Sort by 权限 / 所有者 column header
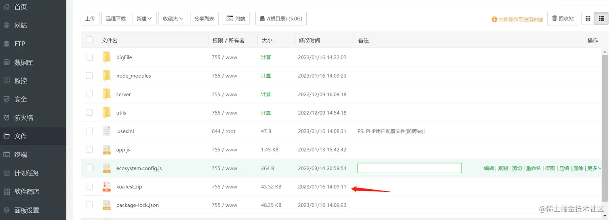 (x=228, y=40)
